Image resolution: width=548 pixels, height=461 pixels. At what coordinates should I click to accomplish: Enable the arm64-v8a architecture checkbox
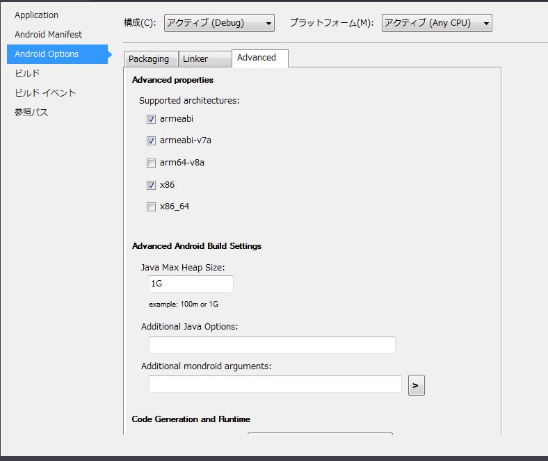point(151,163)
